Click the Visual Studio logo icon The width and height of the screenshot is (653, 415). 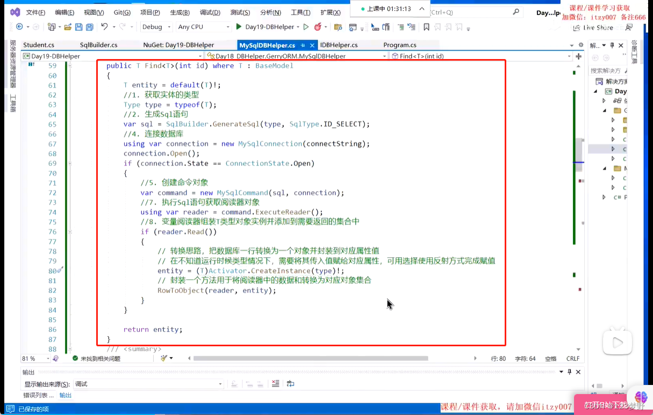[15, 12]
